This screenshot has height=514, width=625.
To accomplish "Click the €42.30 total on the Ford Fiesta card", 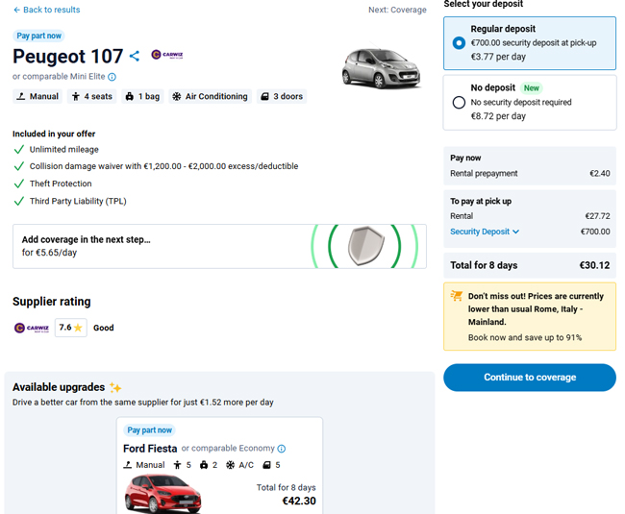I will [299, 501].
